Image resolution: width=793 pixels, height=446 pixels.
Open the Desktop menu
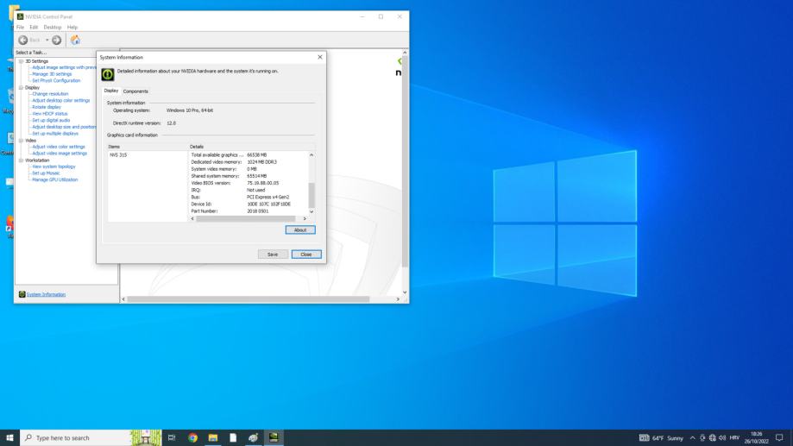[x=53, y=27]
